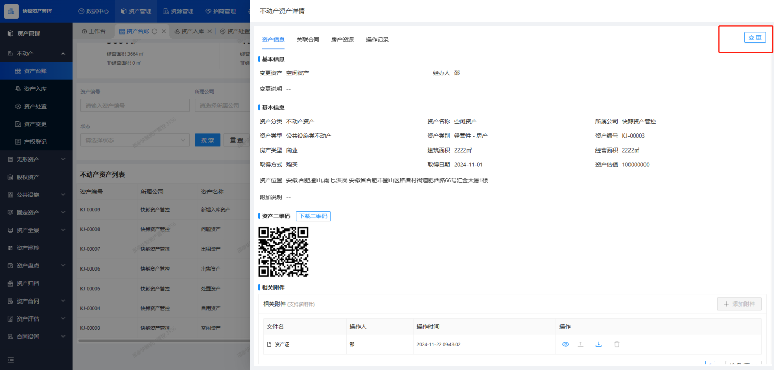
Task: Download the 资产证 attachment
Action: (599, 344)
